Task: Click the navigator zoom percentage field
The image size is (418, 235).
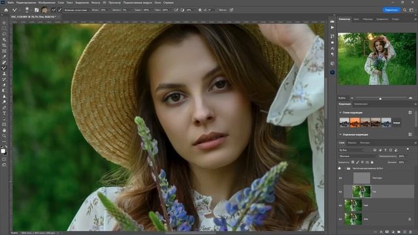Action: (342, 98)
